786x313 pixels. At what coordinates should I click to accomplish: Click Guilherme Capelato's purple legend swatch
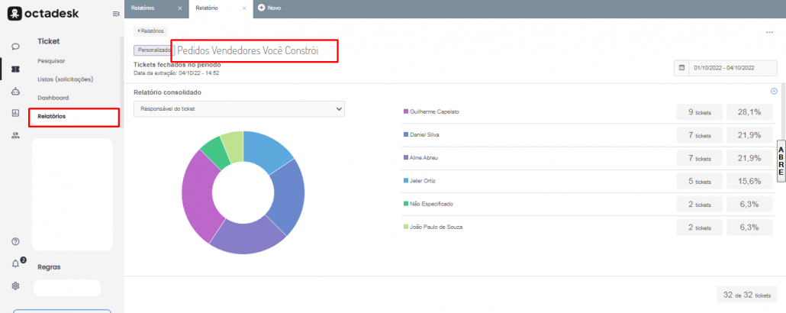[x=405, y=112]
